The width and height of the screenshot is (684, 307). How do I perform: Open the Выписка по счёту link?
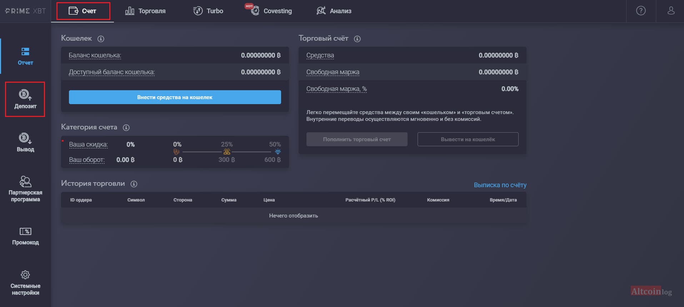point(500,185)
